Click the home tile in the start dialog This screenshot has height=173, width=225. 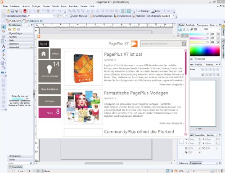44,53
